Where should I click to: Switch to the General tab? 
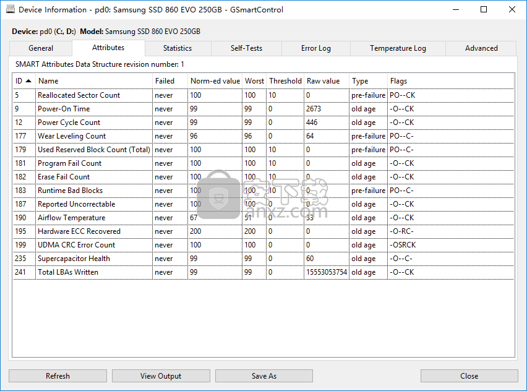[41, 48]
